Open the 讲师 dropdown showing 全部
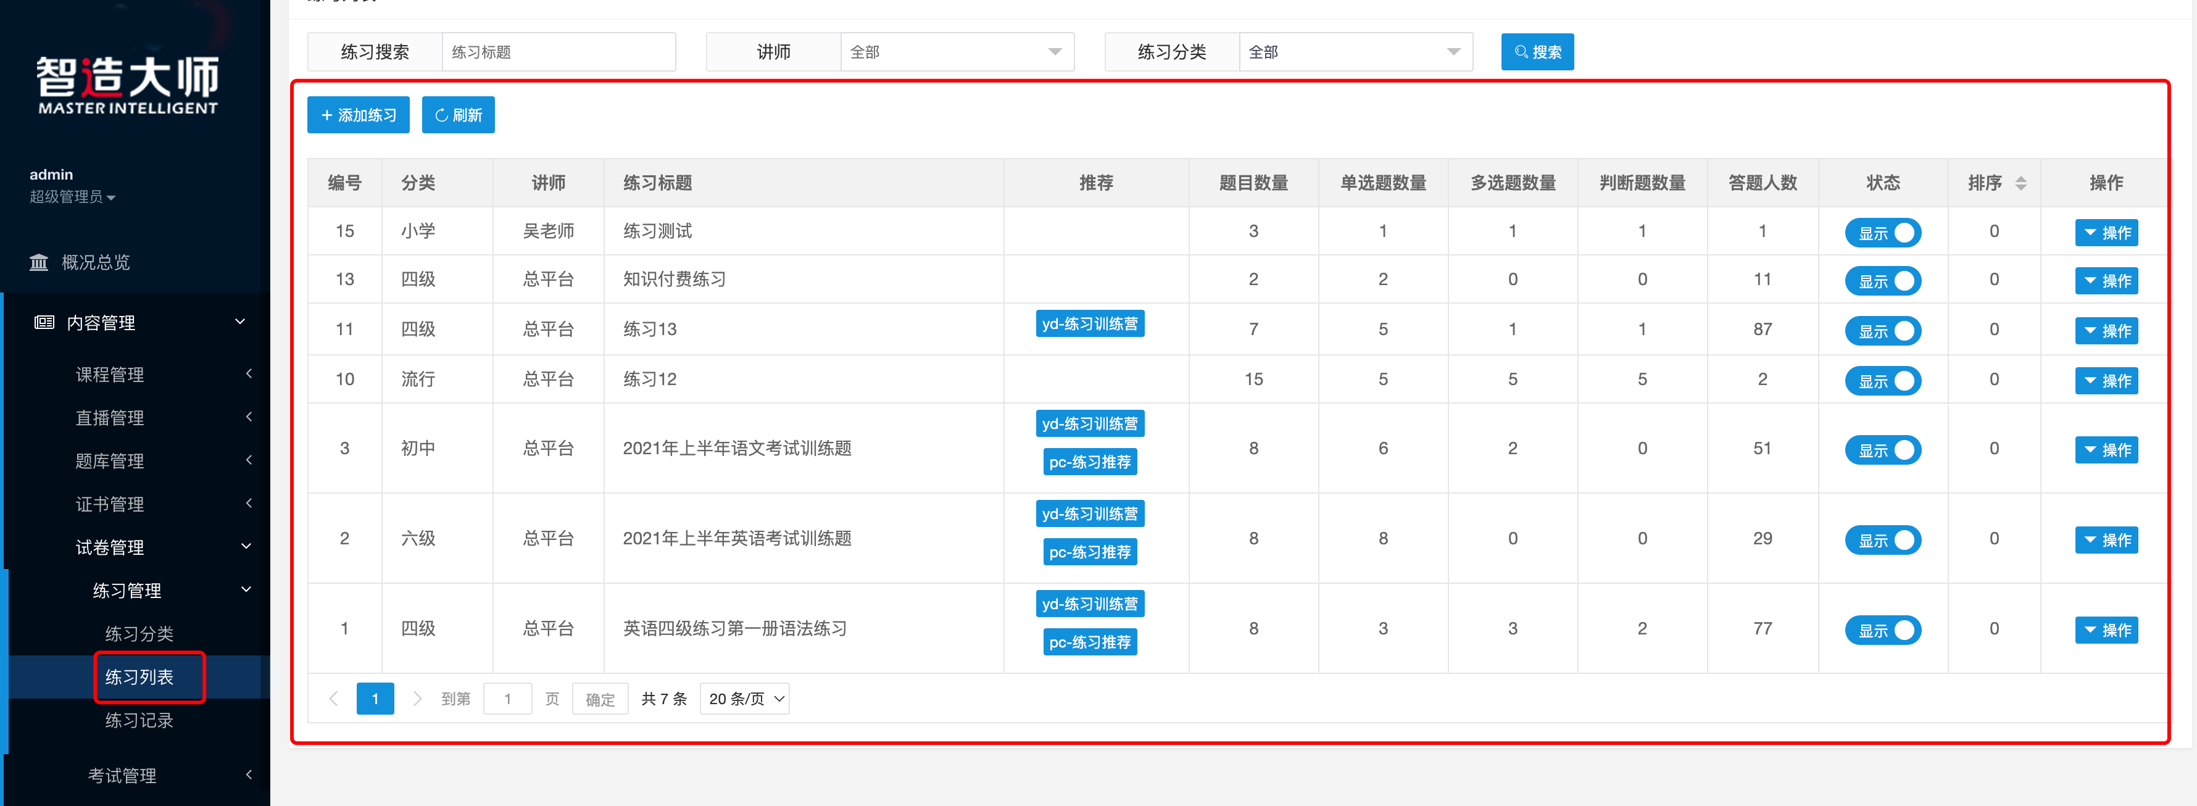This screenshot has height=806, width=2197. (x=957, y=52)
